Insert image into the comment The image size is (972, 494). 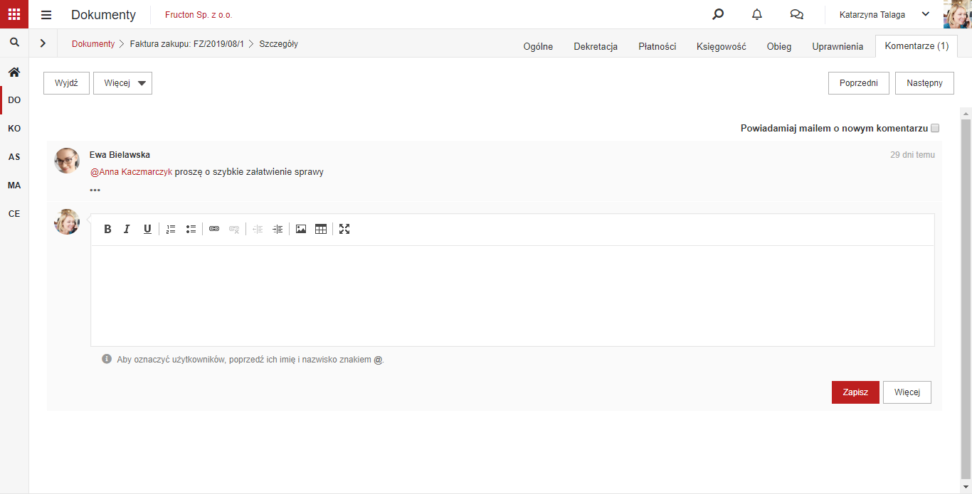coord(301,229)
